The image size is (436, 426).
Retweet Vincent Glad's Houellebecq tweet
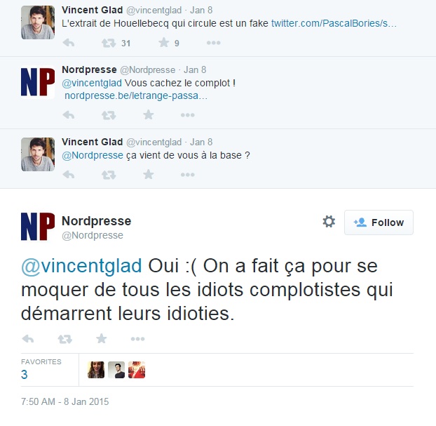coord(109,43)
